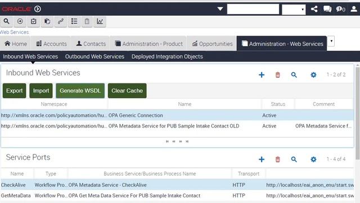Screen dimensions: 360x203
Task: Sort by Status column header
Action: [x=278, y=104]
